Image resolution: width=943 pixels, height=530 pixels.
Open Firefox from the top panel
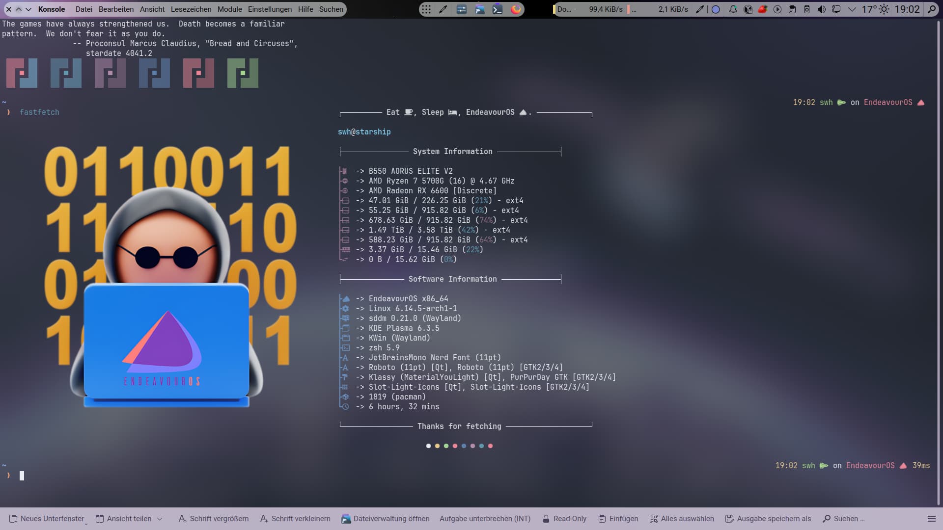coord(516,9)
